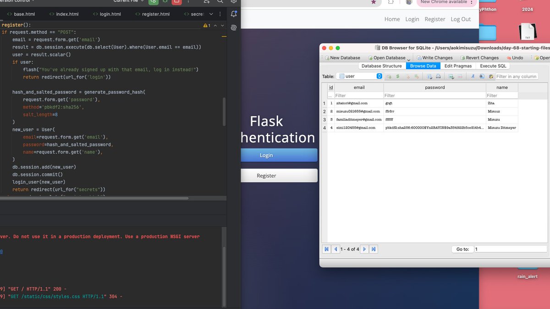550x309 pixels.
Task: Click the warning indicator in editor
Action: coord(206,25)
